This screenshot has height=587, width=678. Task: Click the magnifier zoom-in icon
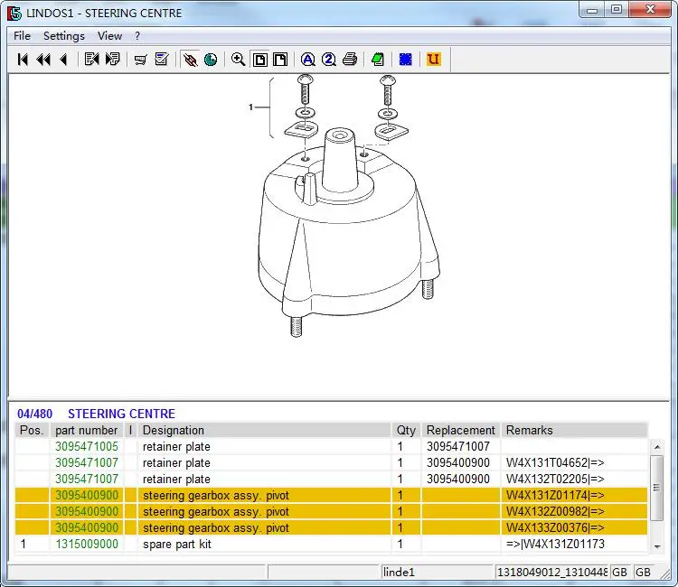click(238, 60)
